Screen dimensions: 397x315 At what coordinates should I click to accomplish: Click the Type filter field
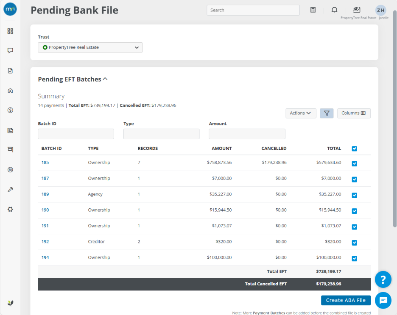point(161,134)
